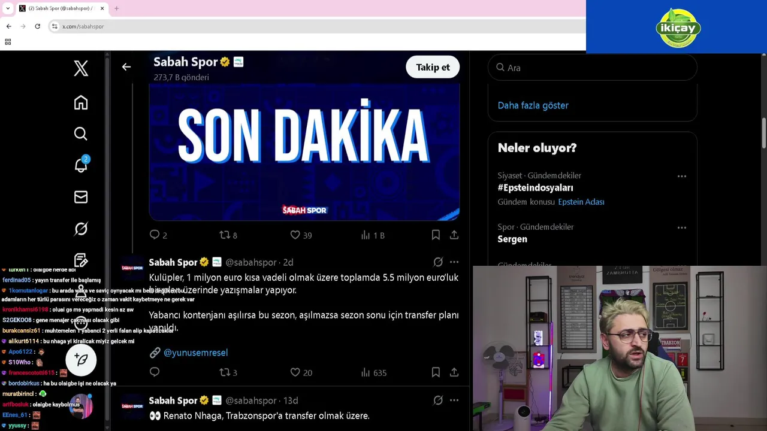The width and height of the screenshot is (767, 431).
Task: Open Explore search icon in sidebar
Action: pyautogui.click(x=81, y=133)
